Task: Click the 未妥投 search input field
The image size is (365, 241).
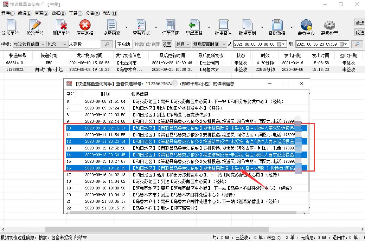Action: (84, 44)
